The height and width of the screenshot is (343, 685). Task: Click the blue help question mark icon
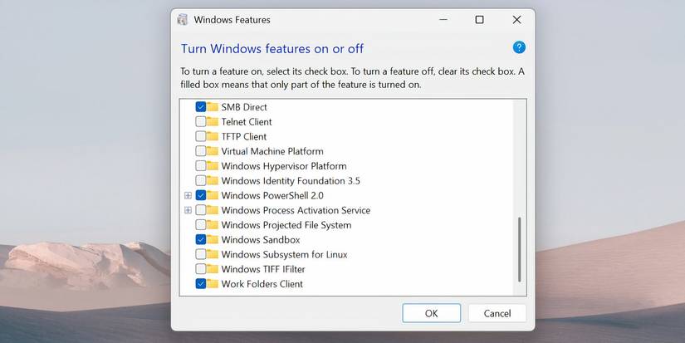coord(519,47)
